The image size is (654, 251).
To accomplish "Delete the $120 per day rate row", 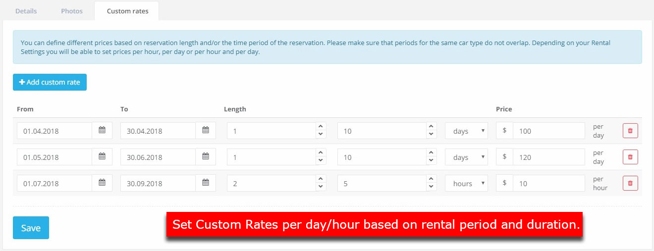I will pyautogui.click(x=630, y=157).
